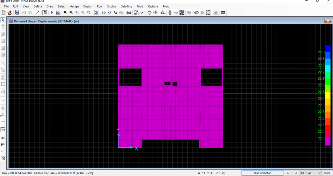Open the Run menu
The image size is (333, 176).
(x=100, y=7)
